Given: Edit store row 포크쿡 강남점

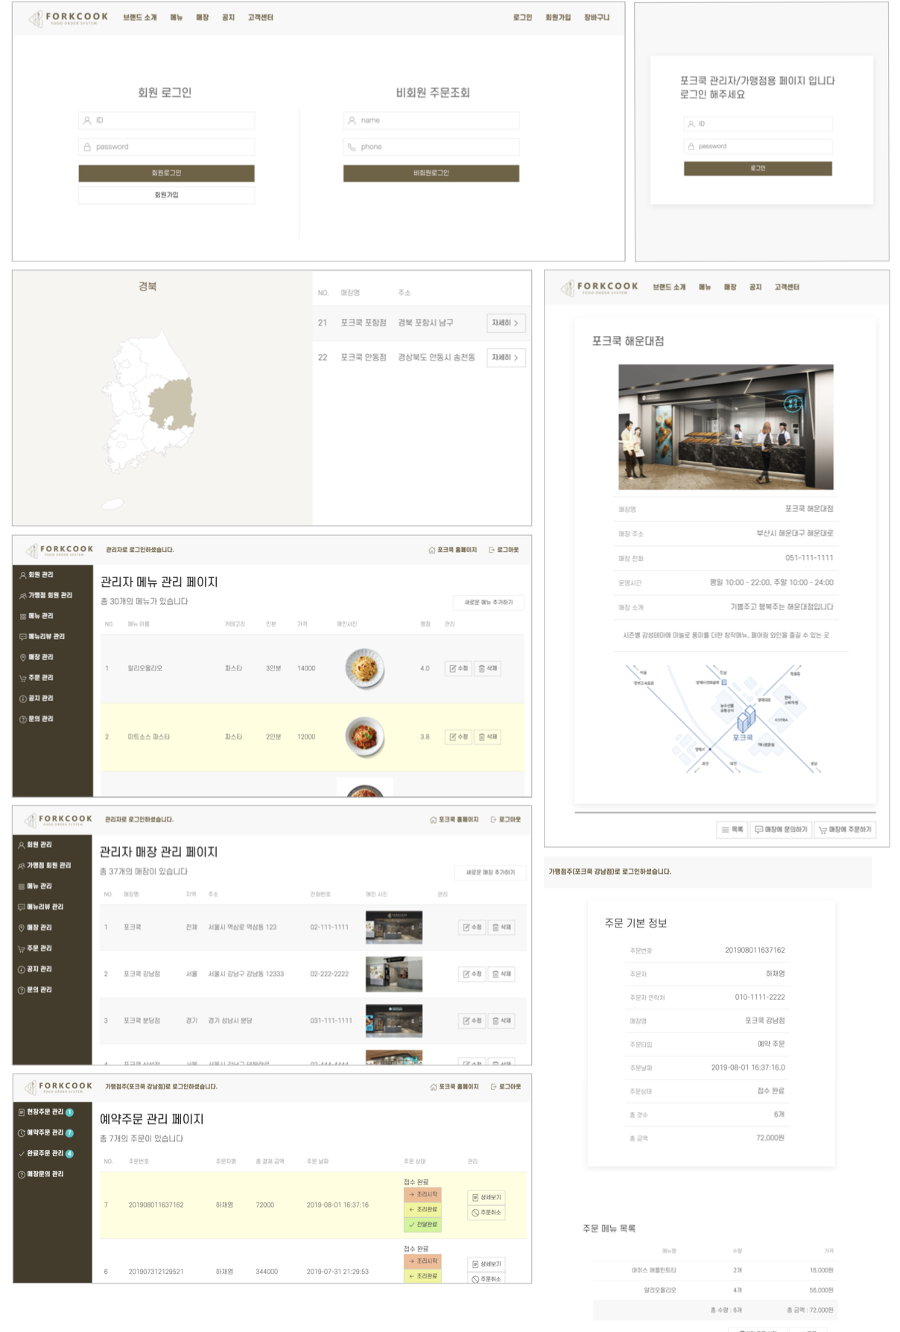Looking at the screenshot, I should click(472, 974).
